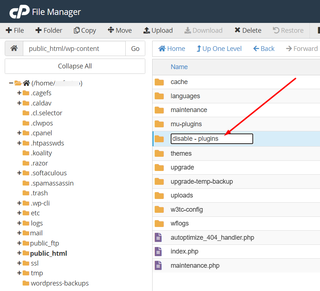
Task: Focus the public_html/wp-content path field
Action: 74,48
